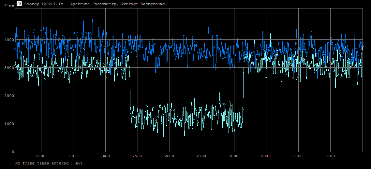Click the 2000 flux axis value
Screen dimensions: 371x169
click(10, 96)
